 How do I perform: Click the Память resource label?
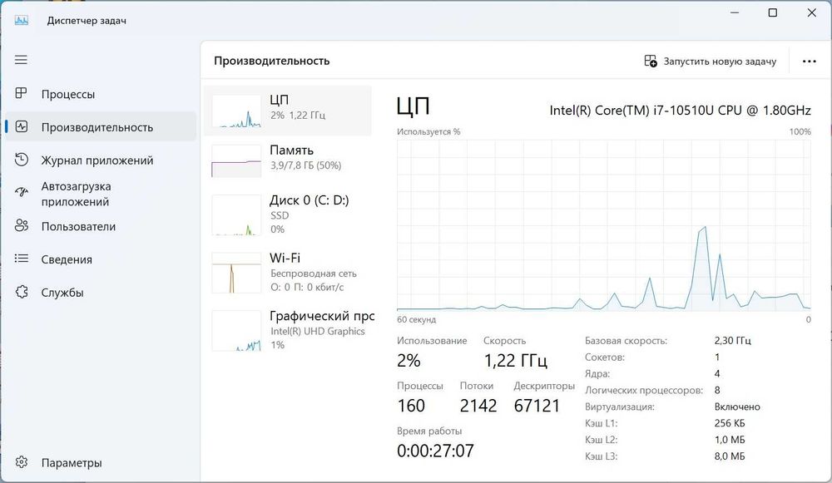pyautogui.click(x=291, y=150)
